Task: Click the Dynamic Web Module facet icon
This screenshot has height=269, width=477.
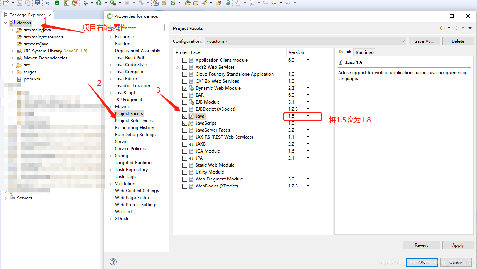Action: (191, 88)
